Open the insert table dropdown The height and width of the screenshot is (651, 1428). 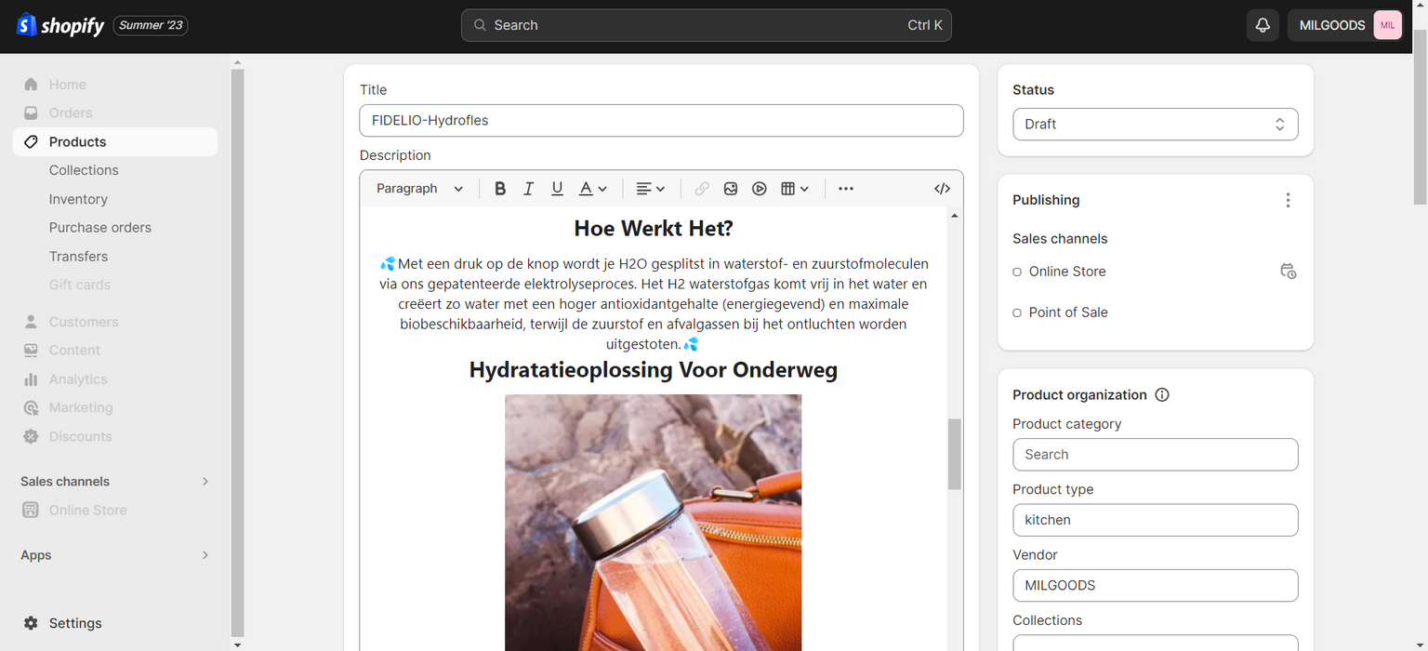[795, 189]
